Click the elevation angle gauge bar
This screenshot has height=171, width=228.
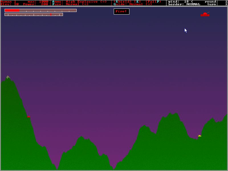tap(34, 15)
